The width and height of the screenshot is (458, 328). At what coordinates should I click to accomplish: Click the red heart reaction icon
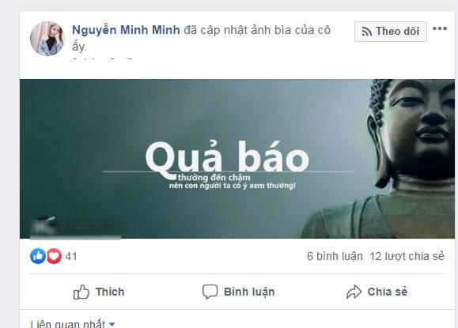pyautogui.click(x=55, y=256)
